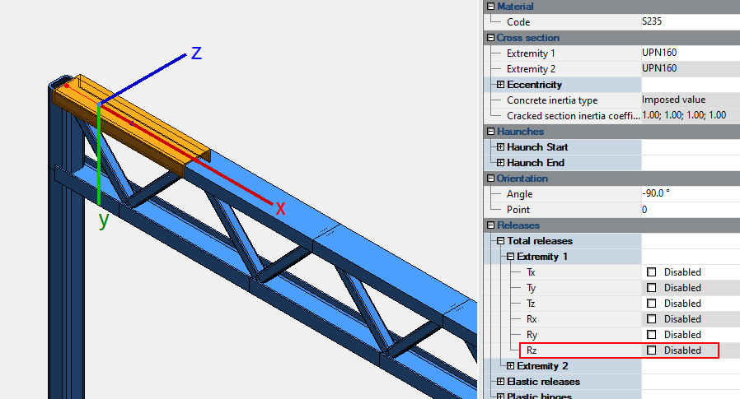Expand Extremity 2 under Total releases
The height and width of the screenshot is (399, 740).
[510, 366]
